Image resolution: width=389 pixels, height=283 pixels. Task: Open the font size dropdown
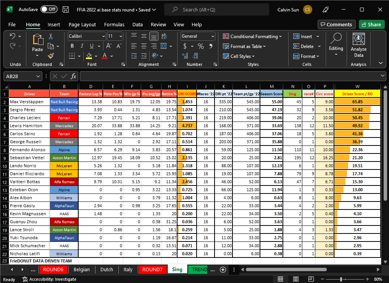pos(121,37)
